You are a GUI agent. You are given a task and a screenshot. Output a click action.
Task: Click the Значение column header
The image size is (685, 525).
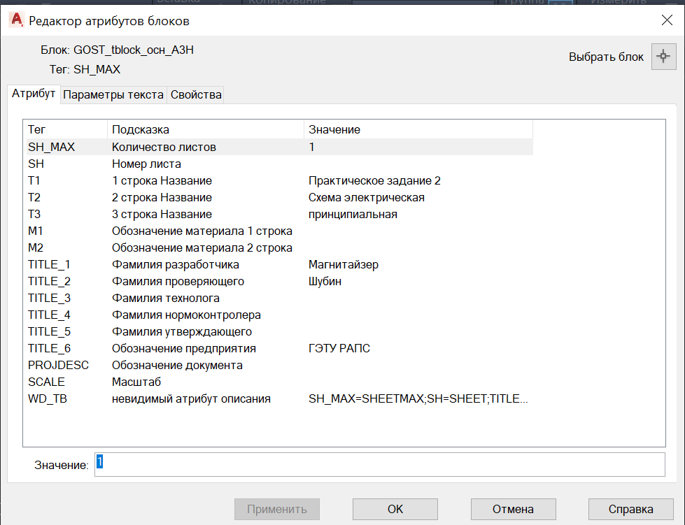418,129
